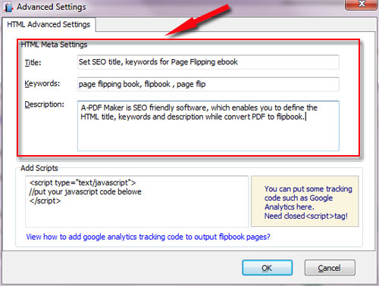Click the HTML Meta Settings group heading
The width and height of the screenshot is (379, 286).
coord(54,45)
